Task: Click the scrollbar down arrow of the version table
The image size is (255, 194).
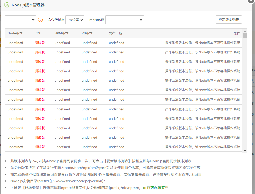Action: (x=245, y=151)
